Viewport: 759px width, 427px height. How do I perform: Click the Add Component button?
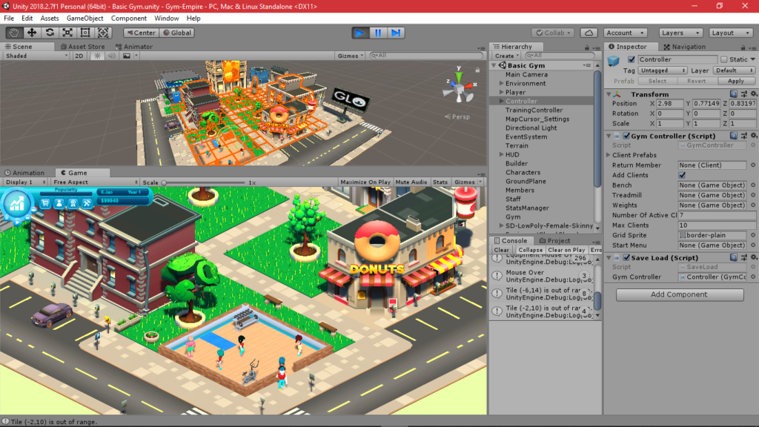point(679,294)
